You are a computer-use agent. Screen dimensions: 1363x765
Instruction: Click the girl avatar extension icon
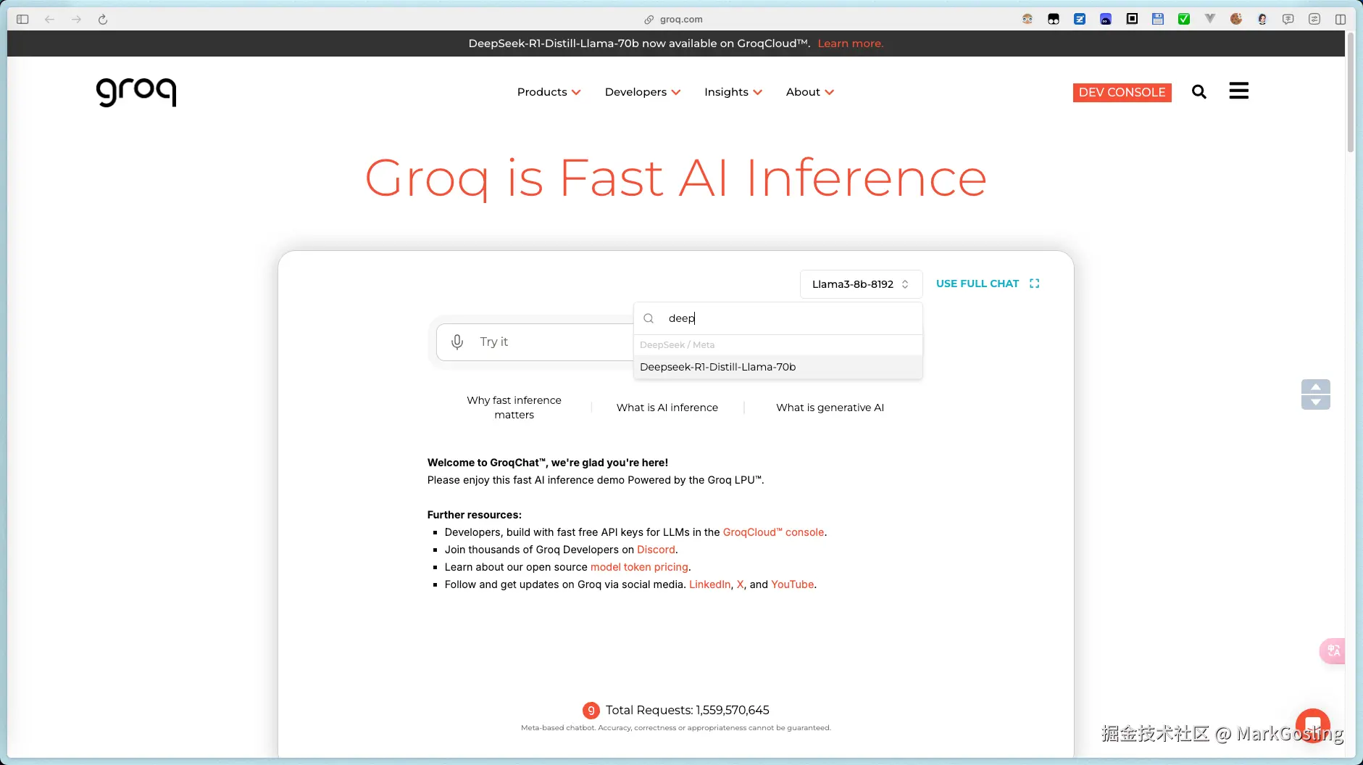(1262, 20)
